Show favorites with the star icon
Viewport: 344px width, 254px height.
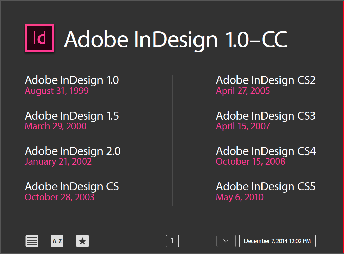83,241
